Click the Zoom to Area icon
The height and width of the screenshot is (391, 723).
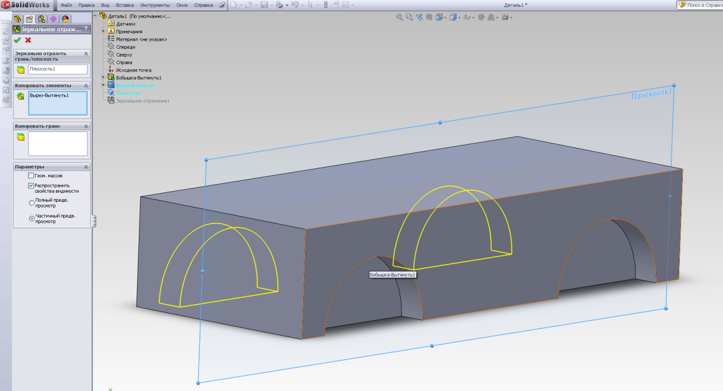(409, 18)
